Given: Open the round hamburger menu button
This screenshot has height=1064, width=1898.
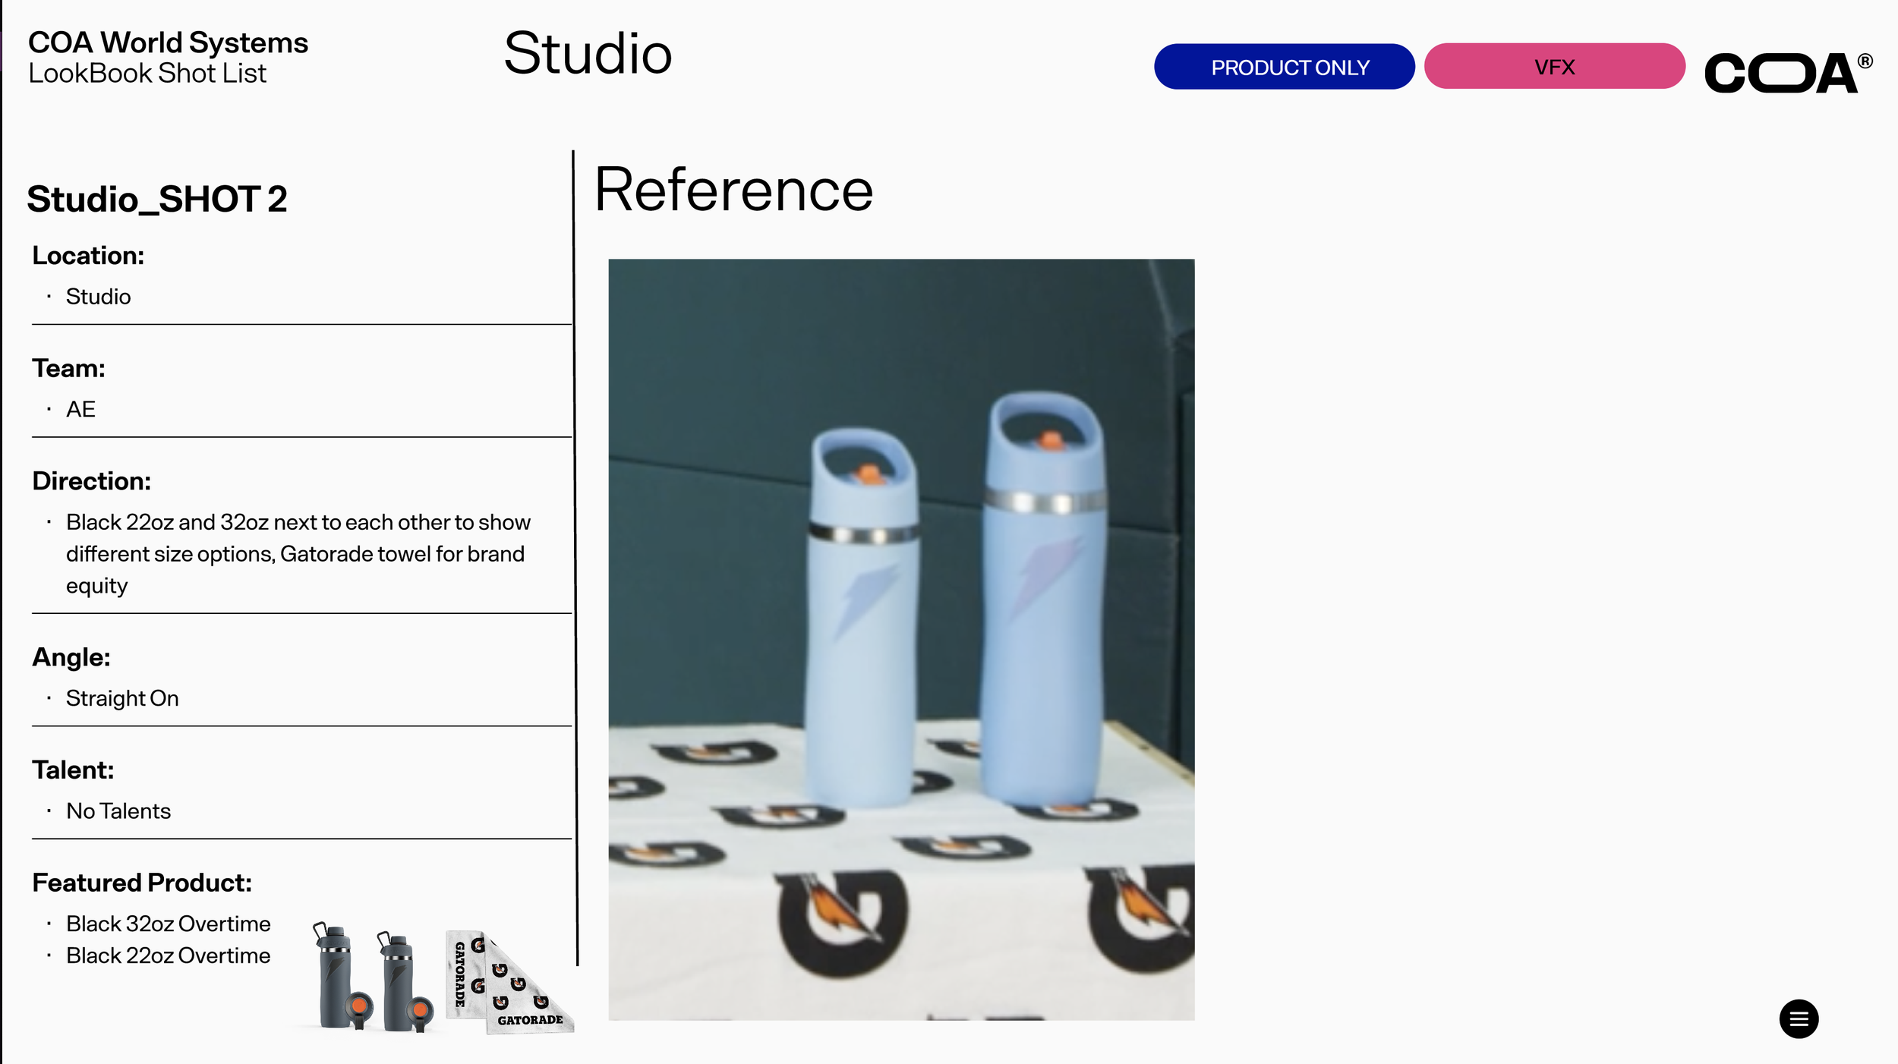Looking at the screenshot, I should tap(1798, 1018).
